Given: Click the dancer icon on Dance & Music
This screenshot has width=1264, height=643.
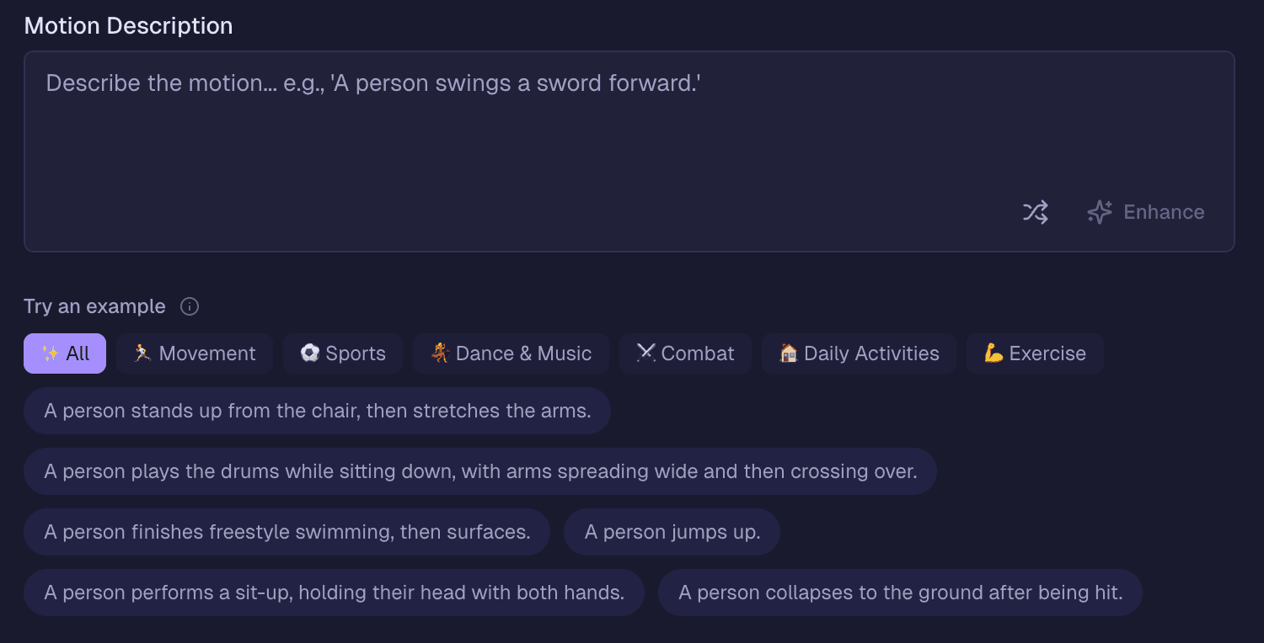Looking at the screenshot, I should (x=441, y=353).
